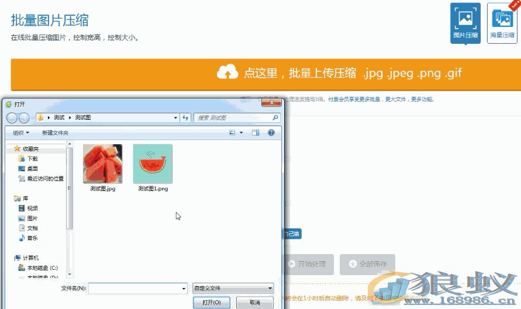Toggle the preview pane icon
521x309 pixels.
pyautogui.click(x=256, y=133)
